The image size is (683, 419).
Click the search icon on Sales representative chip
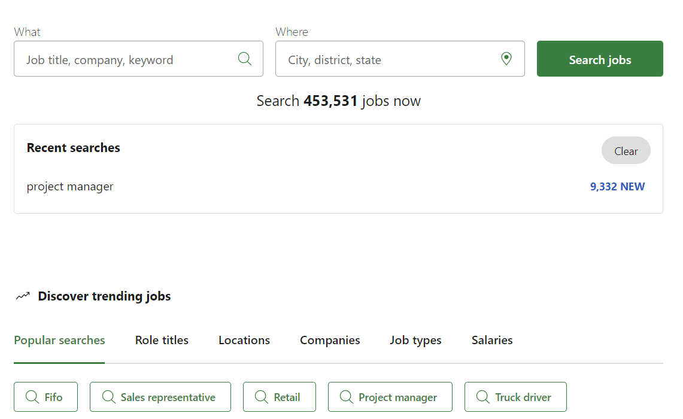coord(108,397)
